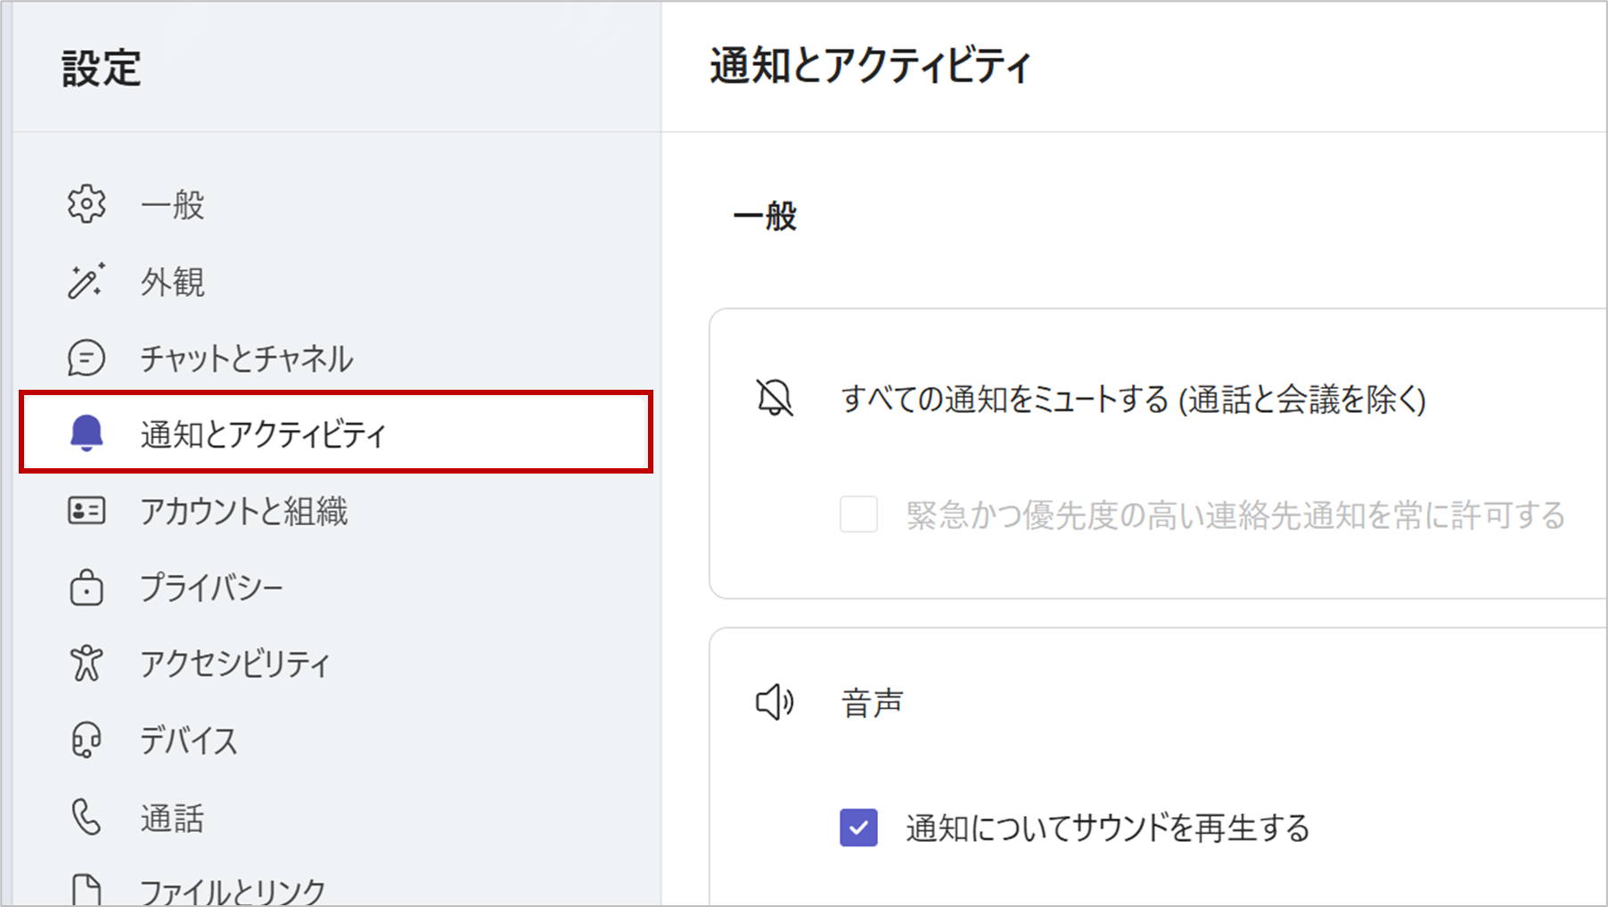
Task: Open the デバイス settings page
Action: coord(187,739)
